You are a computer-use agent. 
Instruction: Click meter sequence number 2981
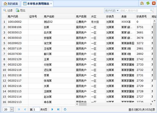click(x=140, y=49)
